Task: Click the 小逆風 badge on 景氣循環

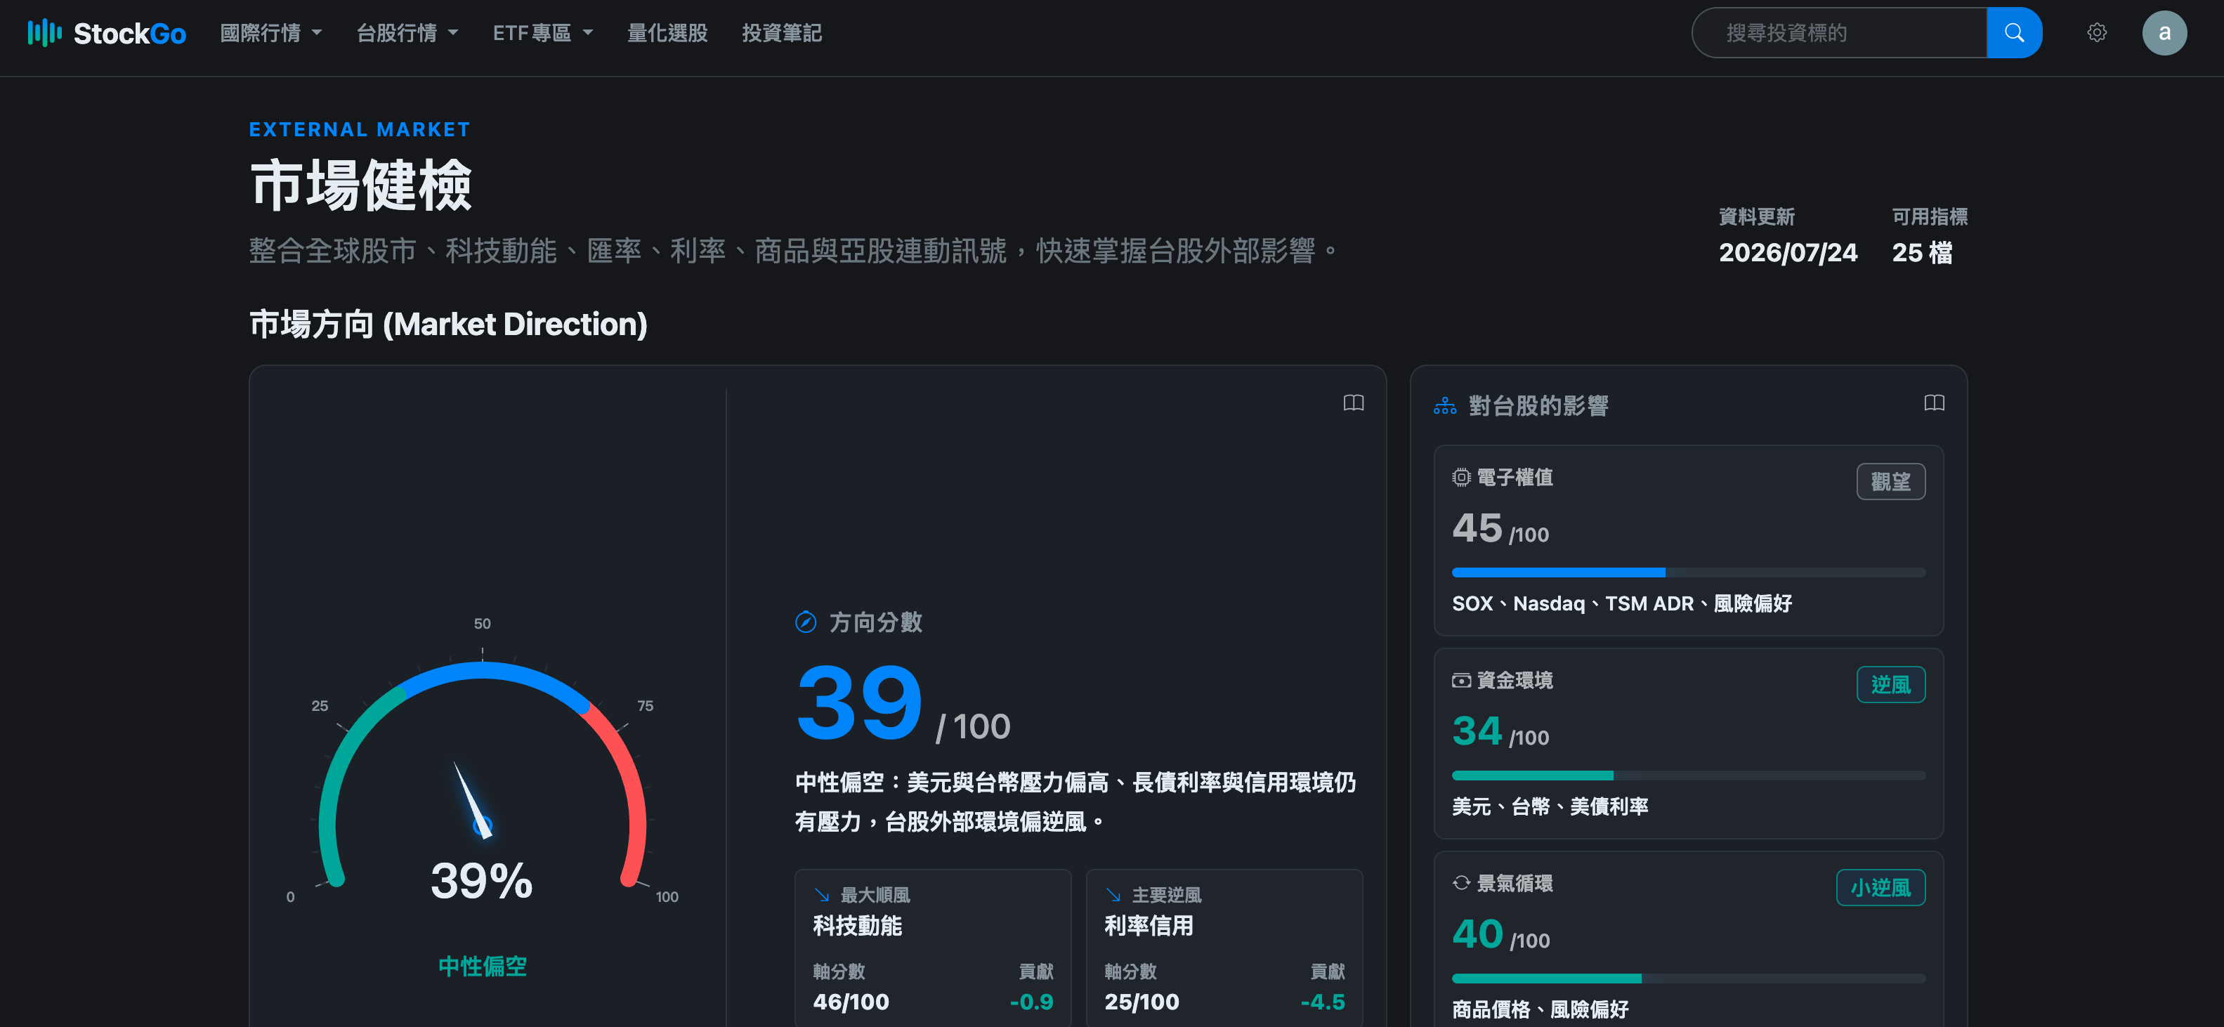Action: [x=1880, y=887]
